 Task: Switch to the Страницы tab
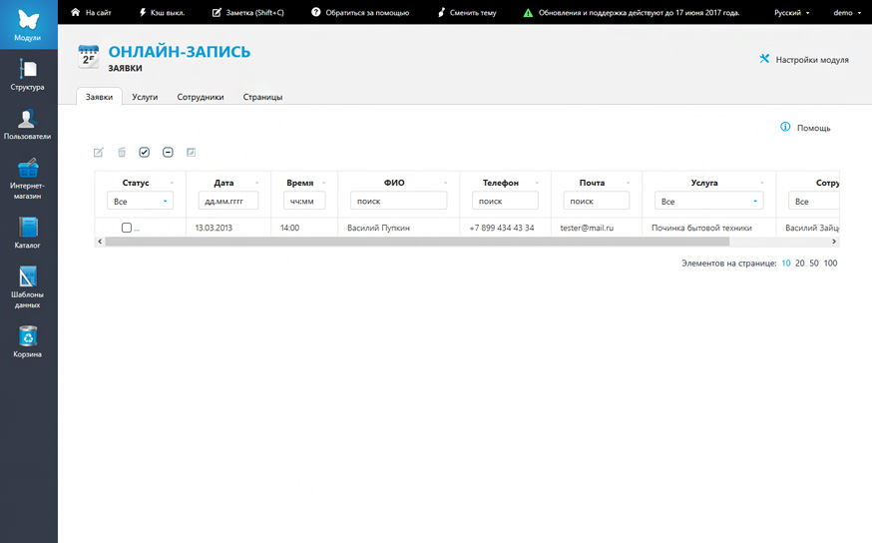coord(262,96)
